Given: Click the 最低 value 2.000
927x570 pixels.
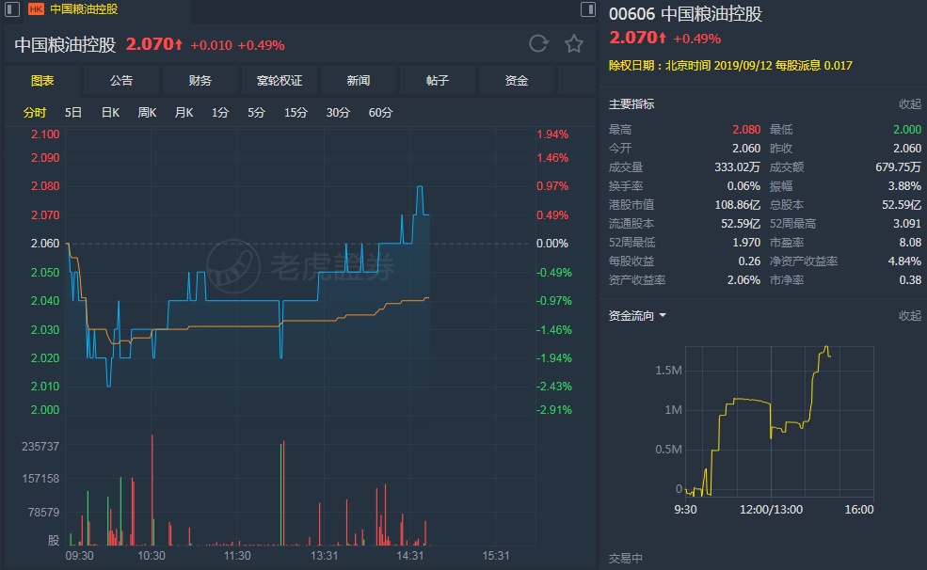Looking at the screenshot, I should tap(907, 130).
